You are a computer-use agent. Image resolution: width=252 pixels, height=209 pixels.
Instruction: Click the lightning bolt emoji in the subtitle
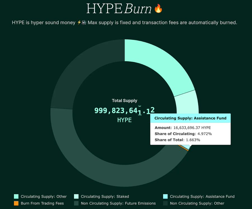click(x=79, y=22)
